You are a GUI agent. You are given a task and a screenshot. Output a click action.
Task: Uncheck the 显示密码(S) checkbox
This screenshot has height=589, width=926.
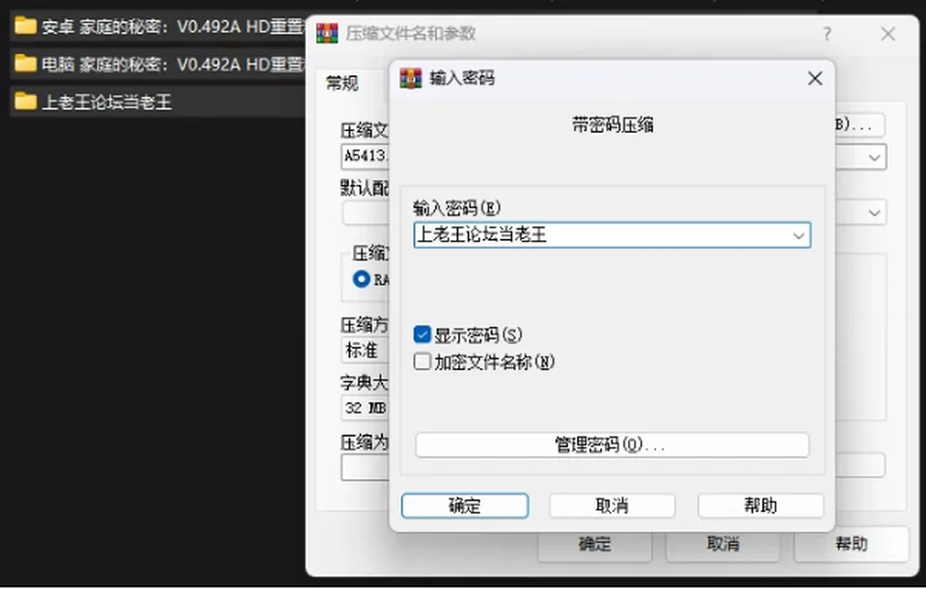pos(422,335)
